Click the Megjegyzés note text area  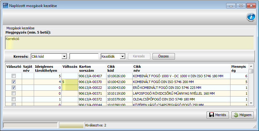129,42
